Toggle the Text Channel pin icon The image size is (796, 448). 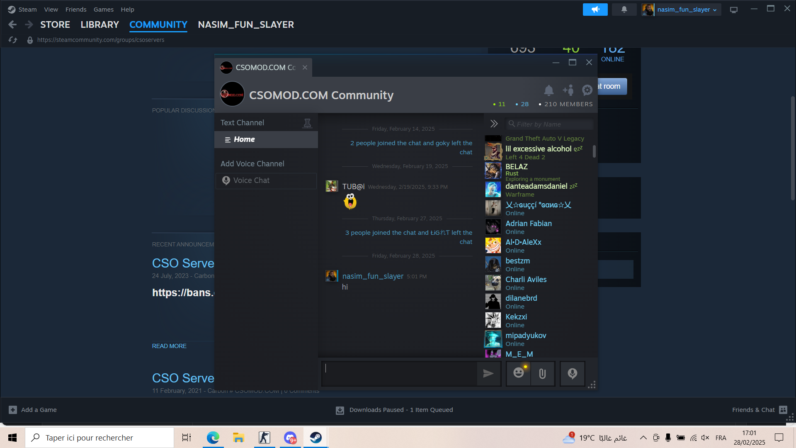(x=307, y=123)
